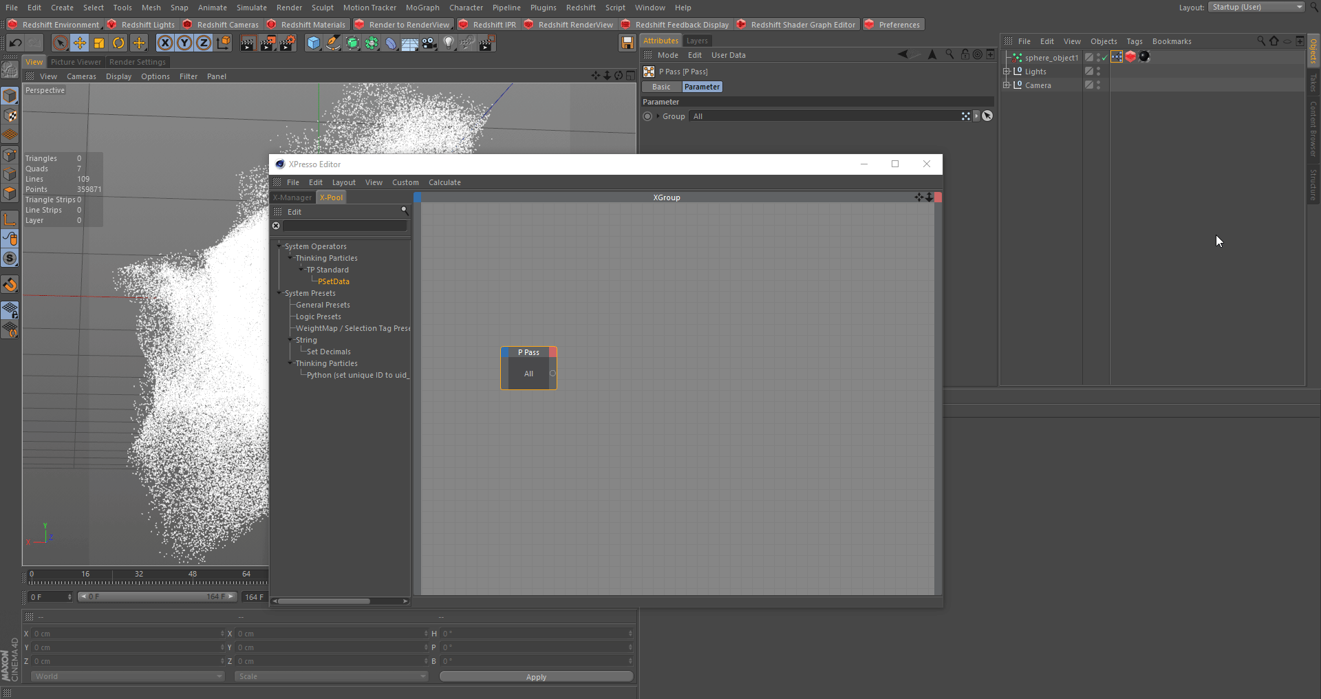The width and height of the screenshot is (1321, 699).
Task: Open the Floor environment object icon
Action: coord(410,43)
